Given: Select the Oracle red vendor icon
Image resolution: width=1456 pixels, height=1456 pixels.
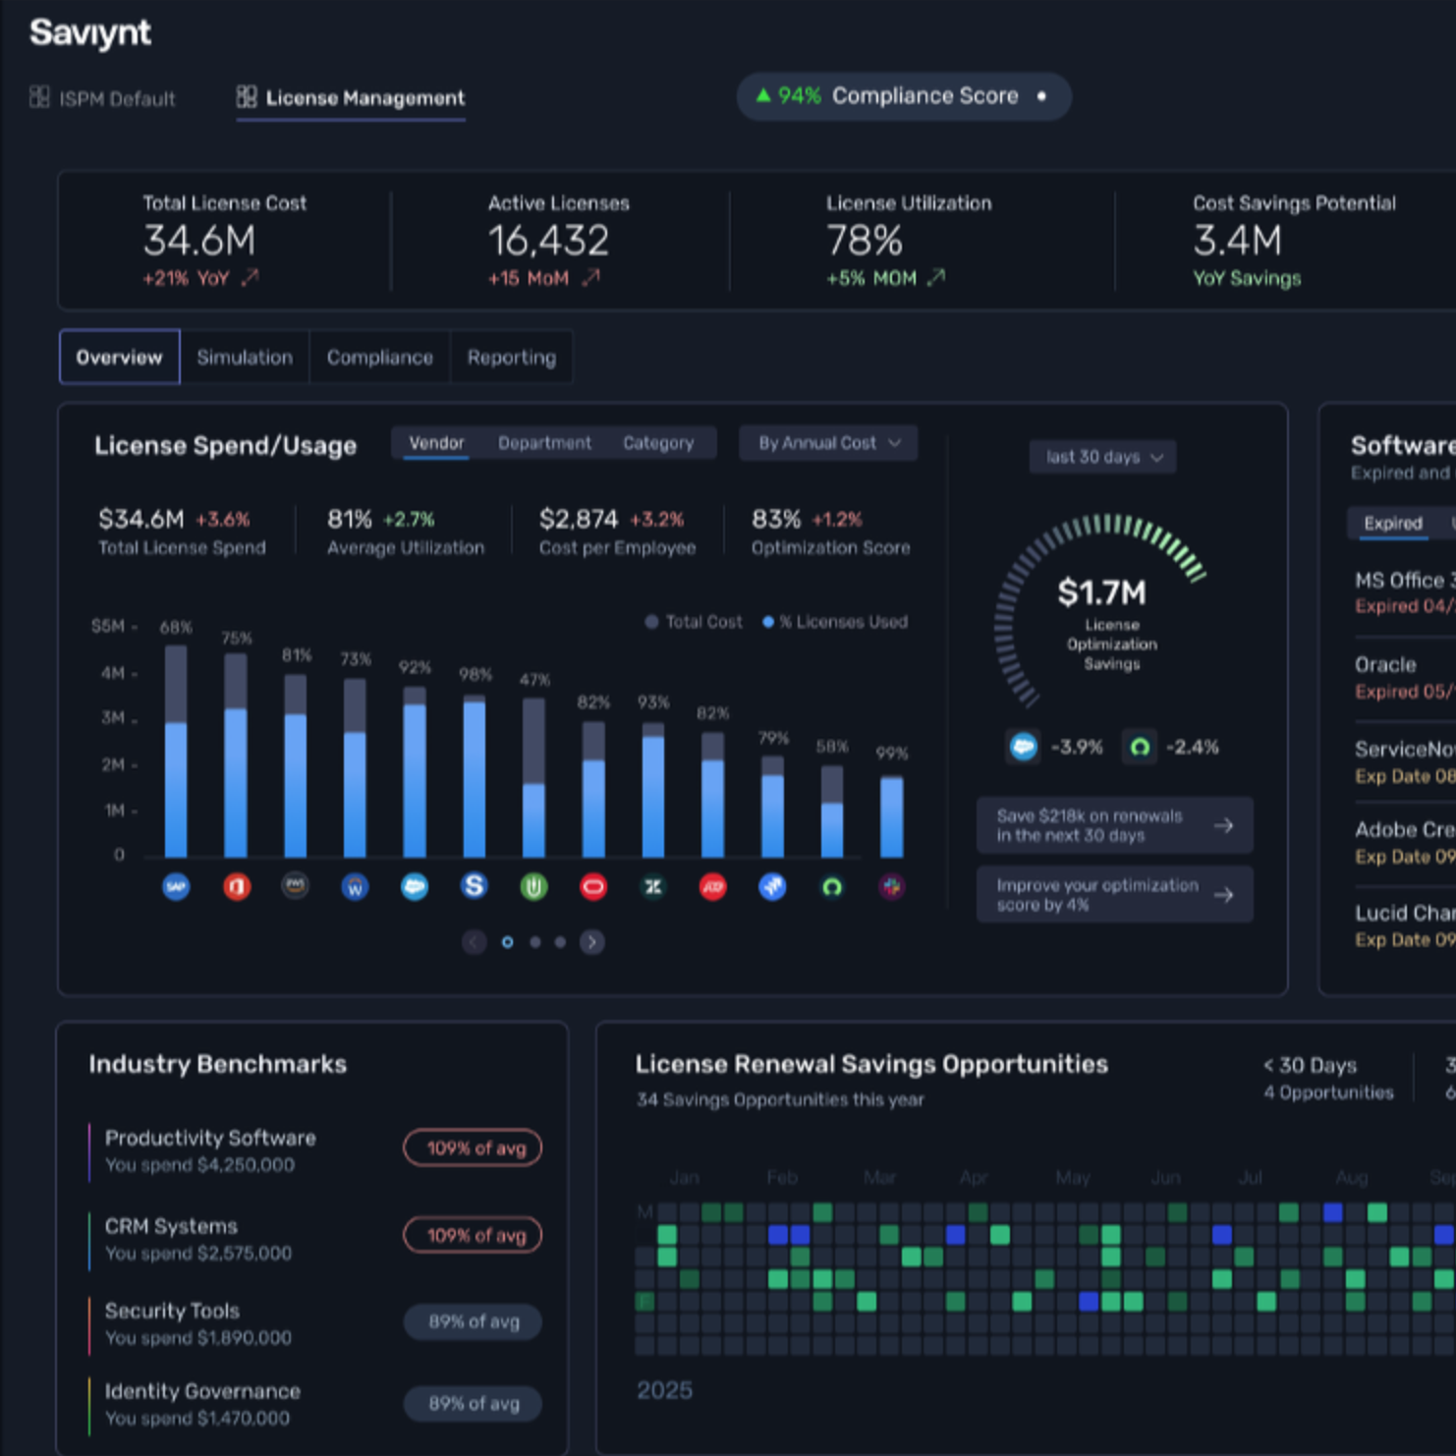Looking at the screenshot, I should pos(593,887).
